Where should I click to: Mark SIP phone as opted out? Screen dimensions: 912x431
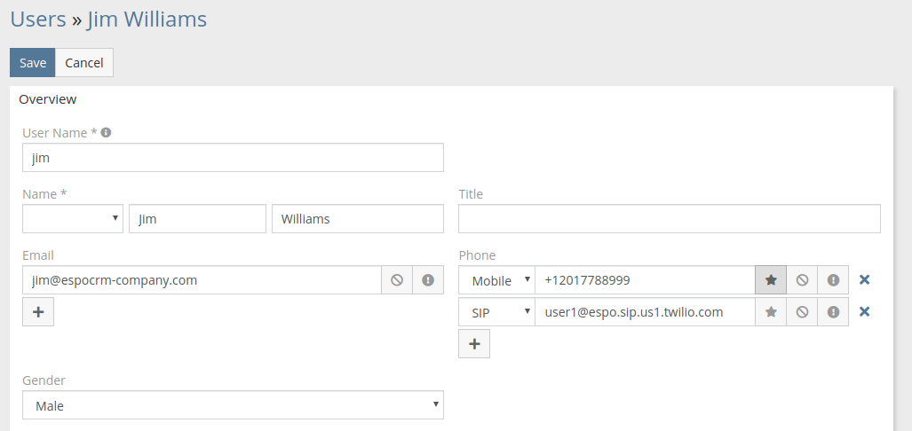[802, 312]
